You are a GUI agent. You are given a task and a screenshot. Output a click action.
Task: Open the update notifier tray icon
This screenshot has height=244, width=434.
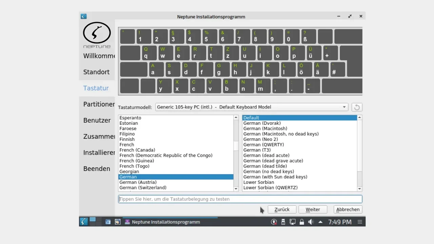pyautogui.click(x=274, y=222)
